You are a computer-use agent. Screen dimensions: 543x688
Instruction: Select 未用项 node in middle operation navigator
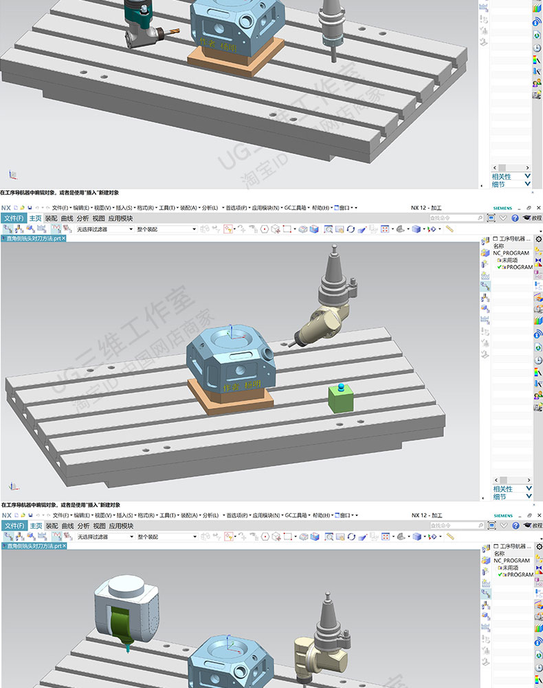pos(509,260)
